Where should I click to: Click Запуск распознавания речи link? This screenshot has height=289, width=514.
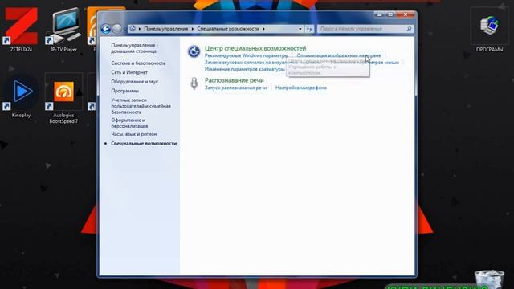[x=235, y=88]
